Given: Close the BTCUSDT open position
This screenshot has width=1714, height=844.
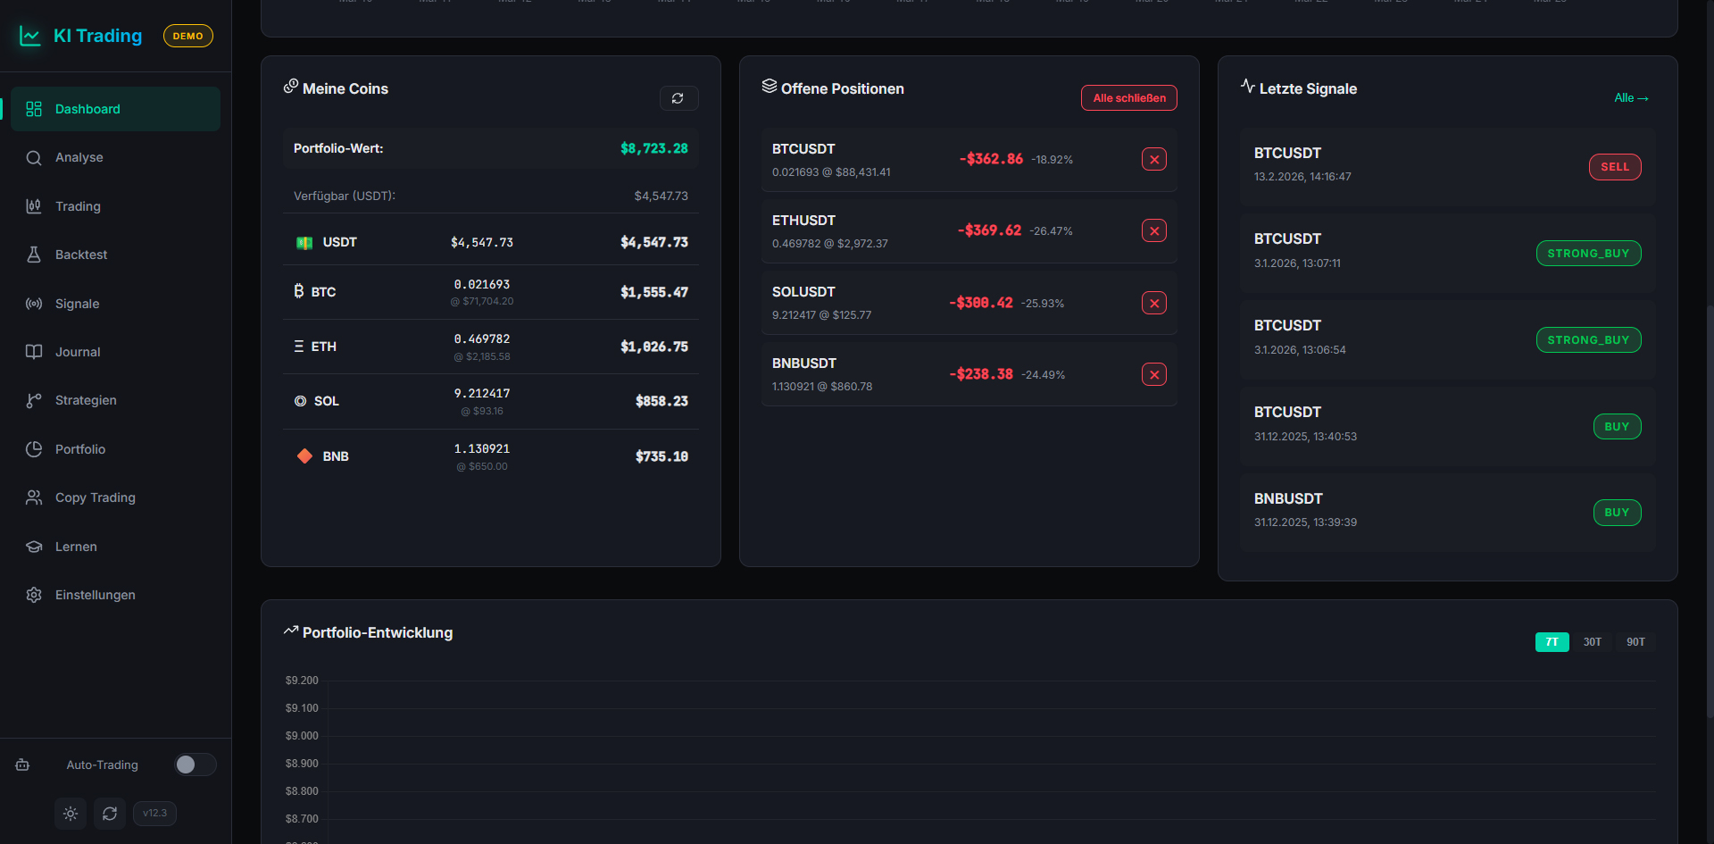Looking at the screenshot, I should pyautogui.click(x=1153, y=160).
